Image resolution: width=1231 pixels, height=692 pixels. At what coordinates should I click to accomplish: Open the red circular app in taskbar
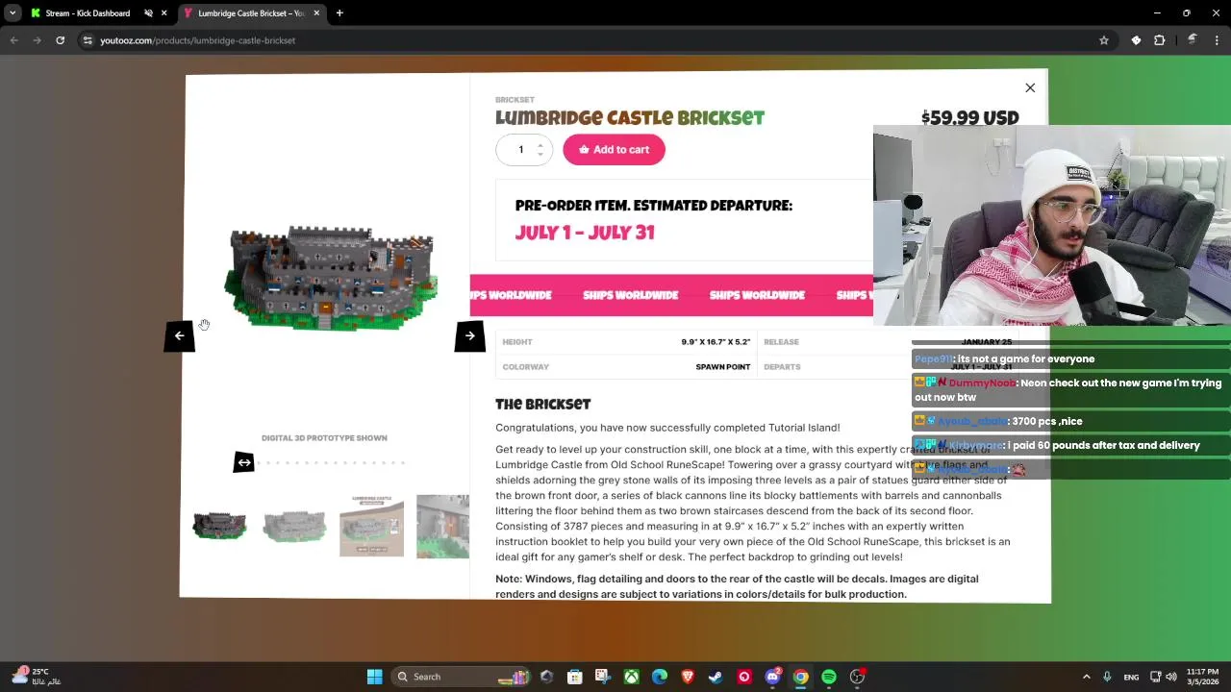pos(744,677)
